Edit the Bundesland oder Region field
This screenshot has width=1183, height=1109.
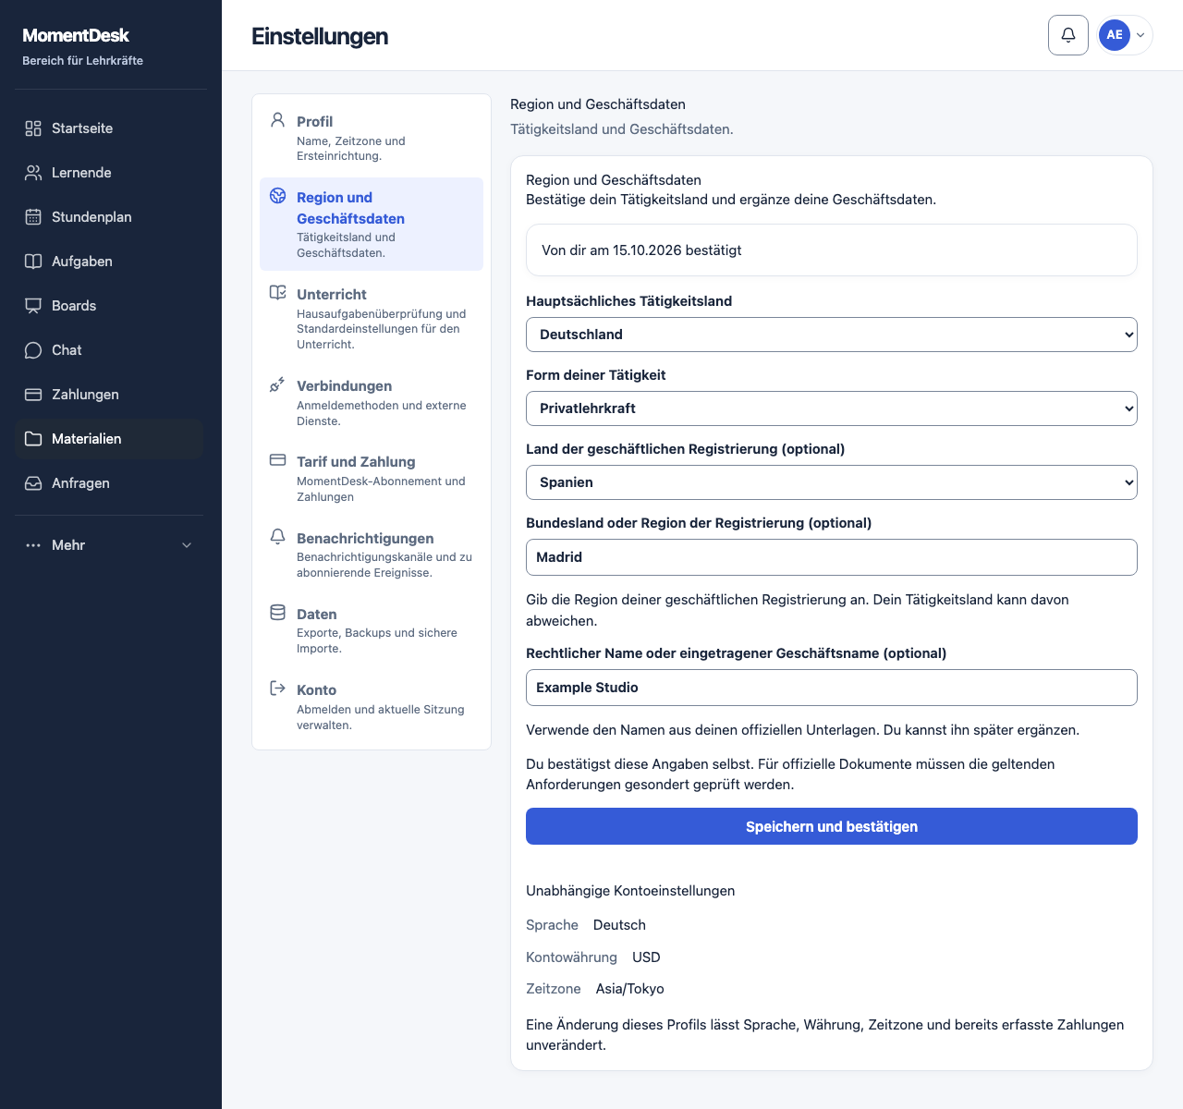tap(832, 557)
